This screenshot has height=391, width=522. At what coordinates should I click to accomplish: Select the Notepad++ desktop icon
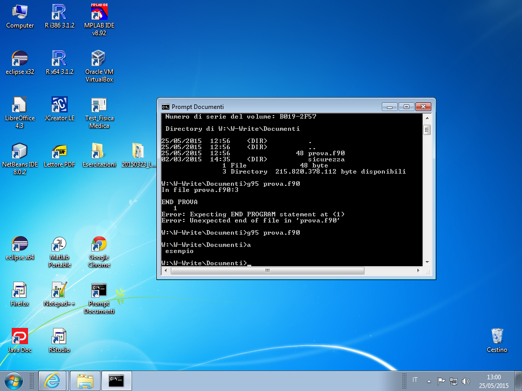pos(59,290)
